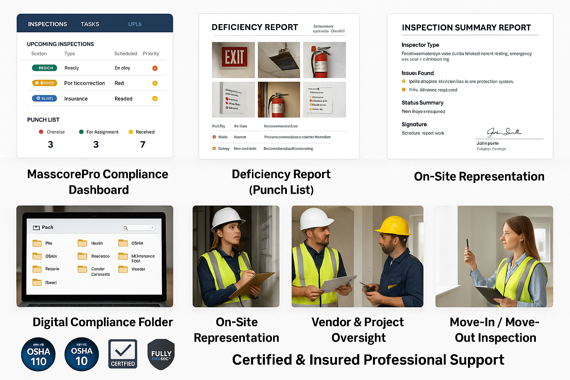Image resolution: width=570 pixels, height=380 pixels.
Task: Toggle the yellow priority dot on the Insurance row
Action: point(155,98)
